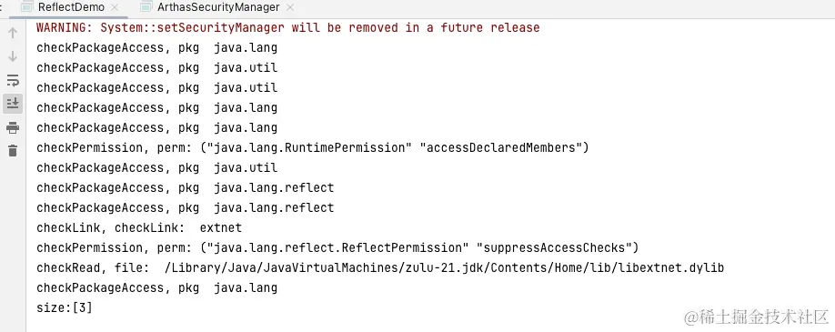Screen dimensions: 835x332
Task: Close the ArthasSecurityManager tab
Action: (x=289, y=8)
